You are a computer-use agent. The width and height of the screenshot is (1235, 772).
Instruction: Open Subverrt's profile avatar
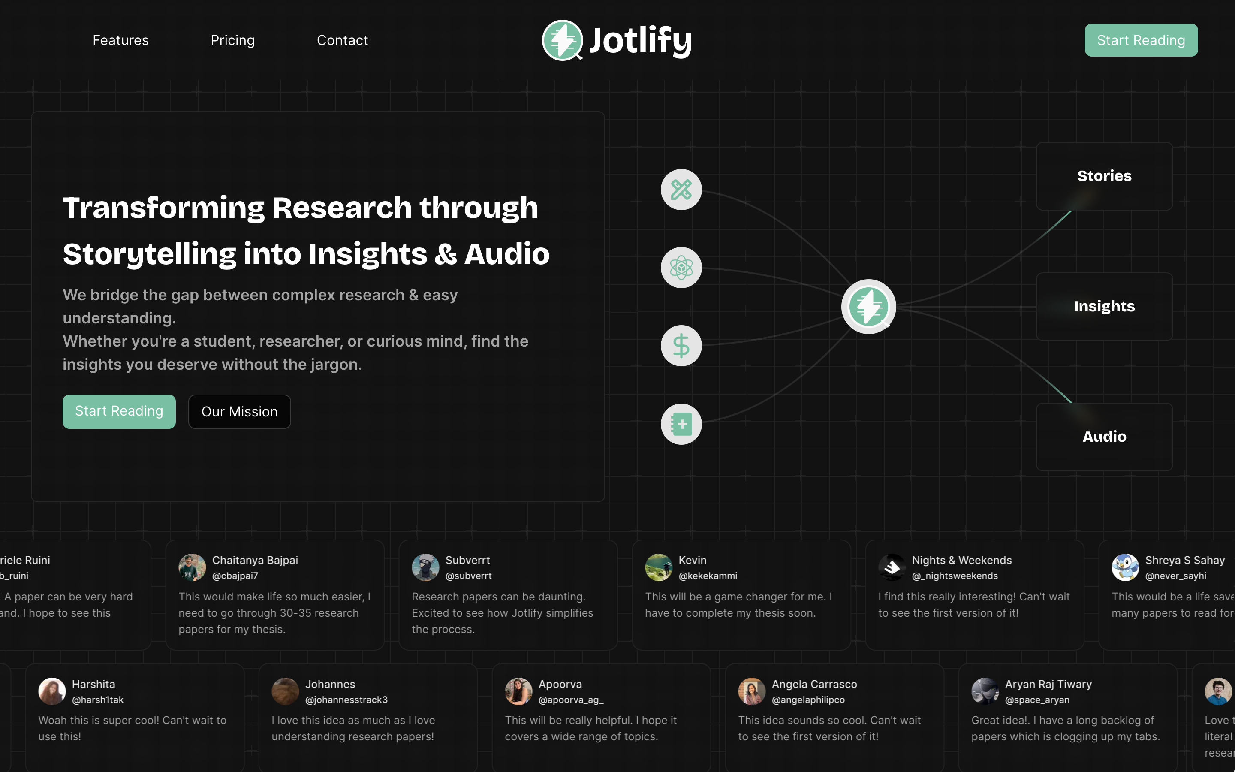(426, 567)
